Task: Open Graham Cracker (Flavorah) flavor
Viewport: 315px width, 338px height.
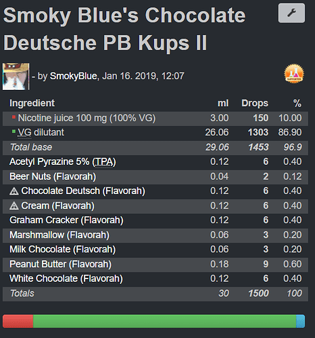Action: 66,220
